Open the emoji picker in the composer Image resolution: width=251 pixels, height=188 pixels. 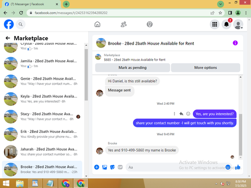[228, 167]
